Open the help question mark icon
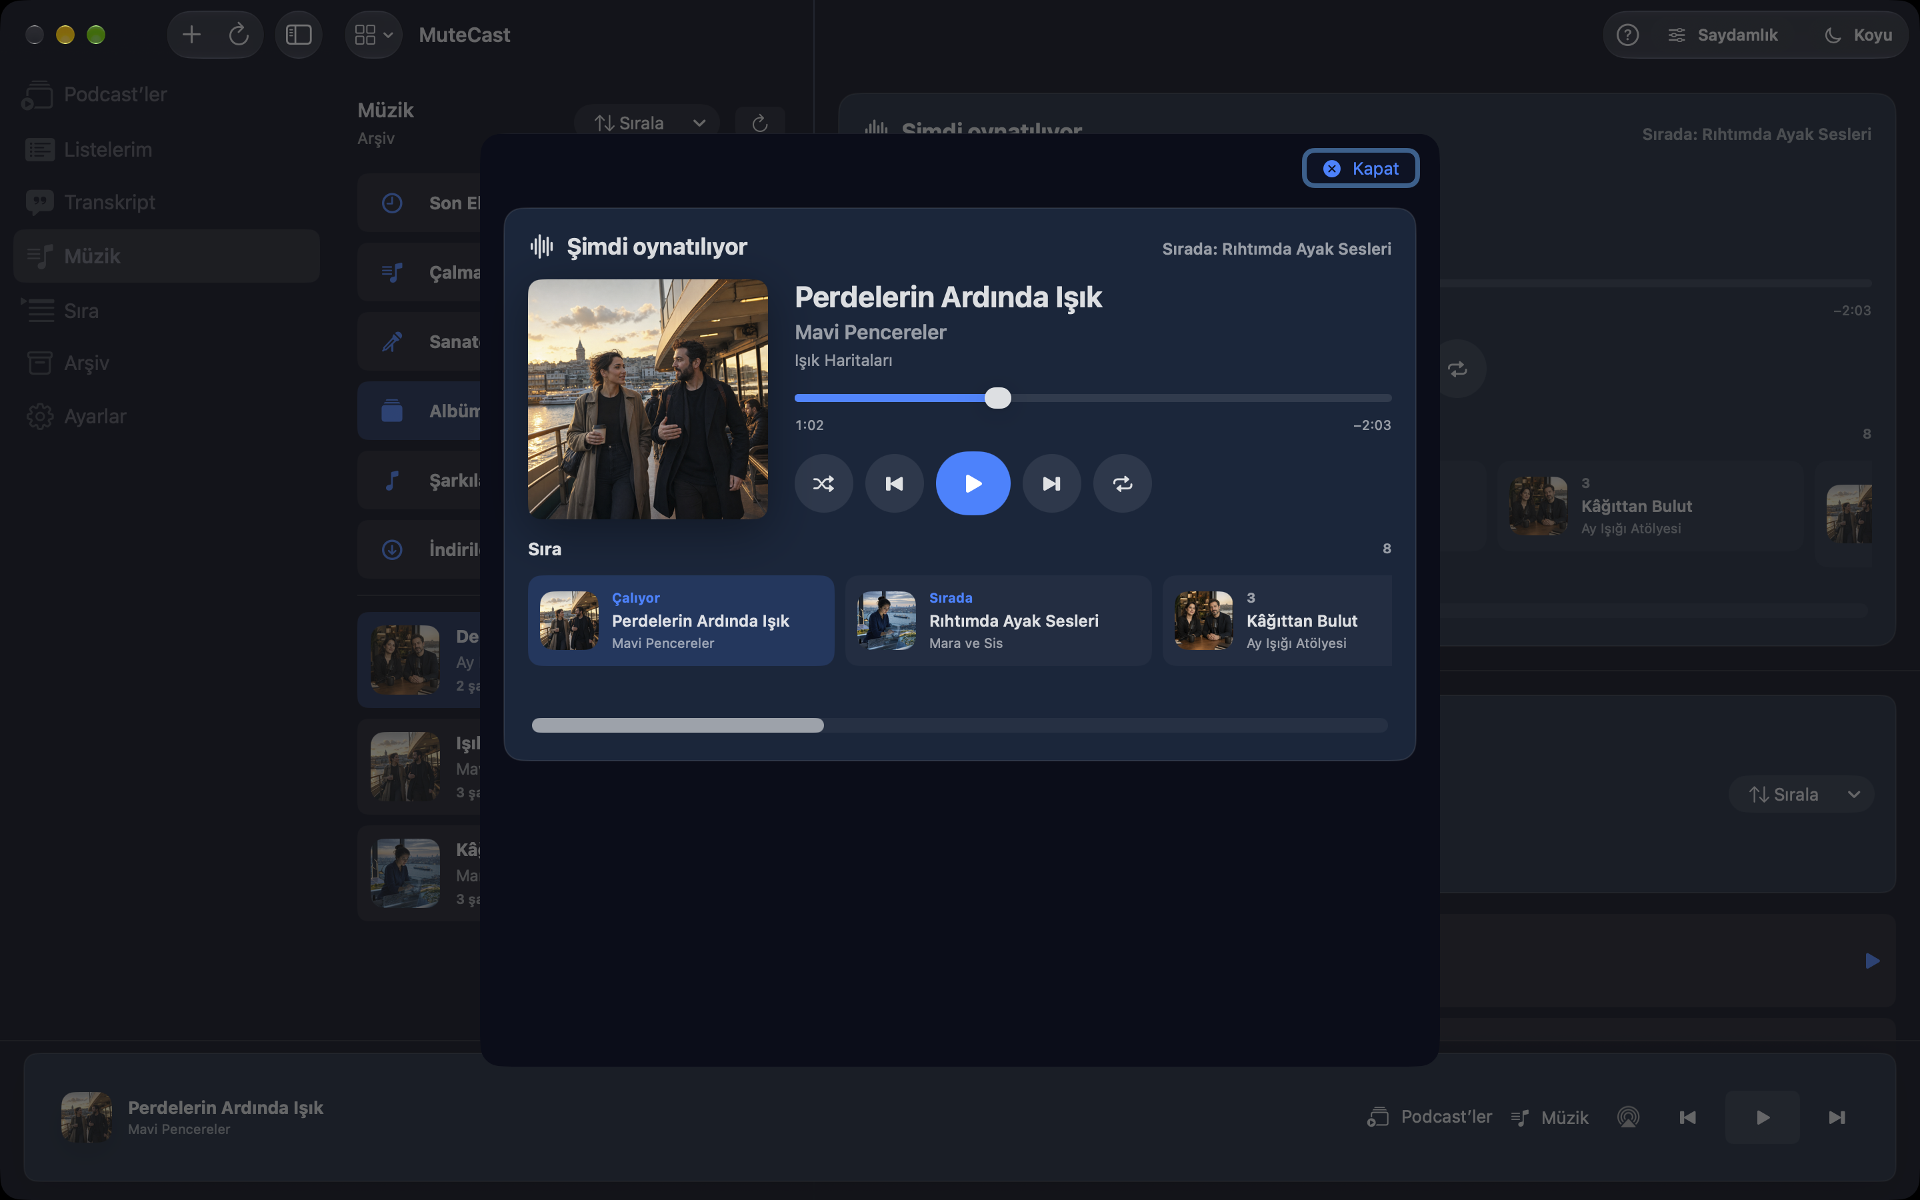 [x=1627, y=35]
